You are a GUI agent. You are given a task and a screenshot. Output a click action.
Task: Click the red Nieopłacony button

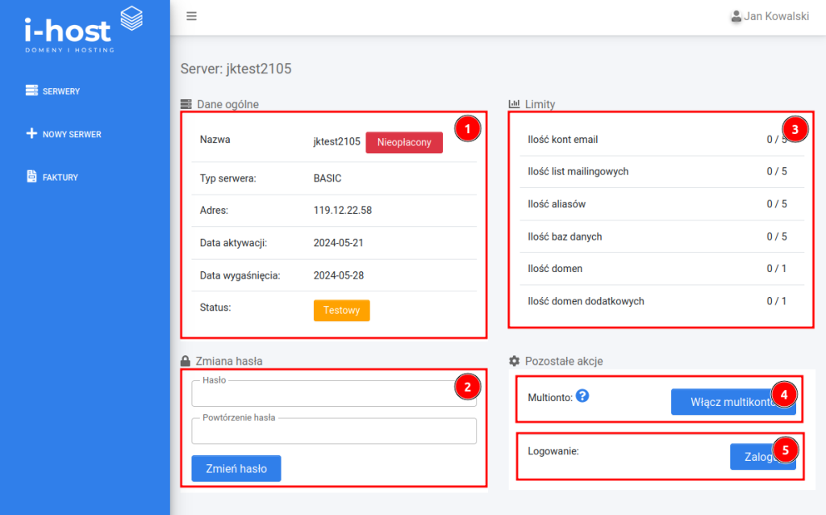pyautogui.click(x=404, y=142)
